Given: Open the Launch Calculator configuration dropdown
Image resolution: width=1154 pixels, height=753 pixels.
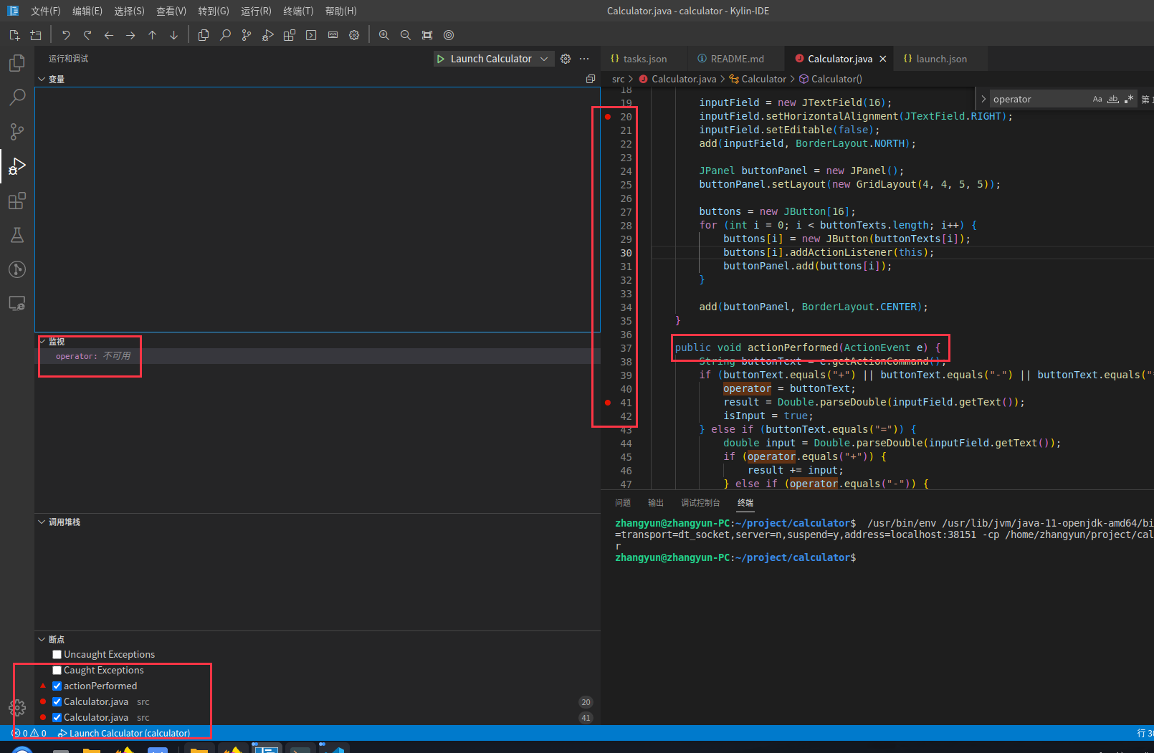Looking at the screenshot, I should click(x=544, y=59).
